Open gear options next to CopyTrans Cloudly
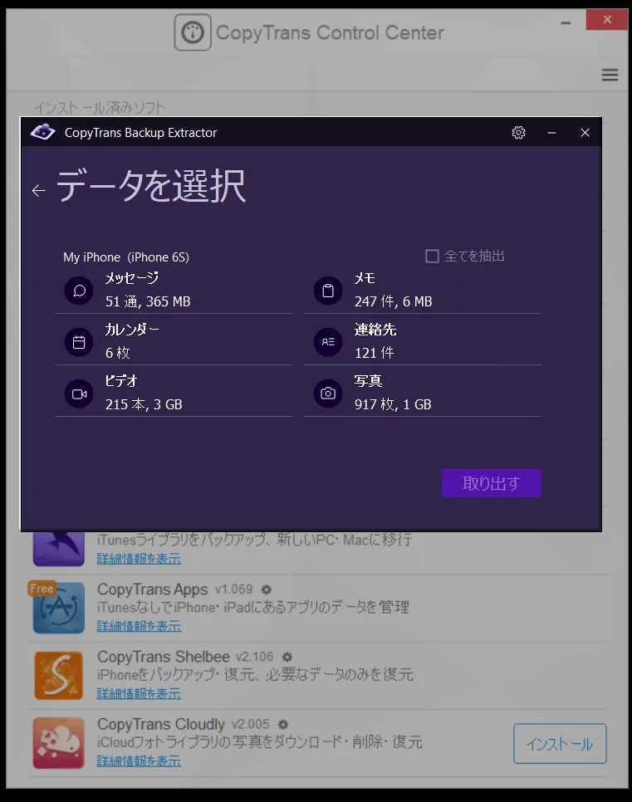The width and height of the screenshot is (632, 802). [282, 724]
